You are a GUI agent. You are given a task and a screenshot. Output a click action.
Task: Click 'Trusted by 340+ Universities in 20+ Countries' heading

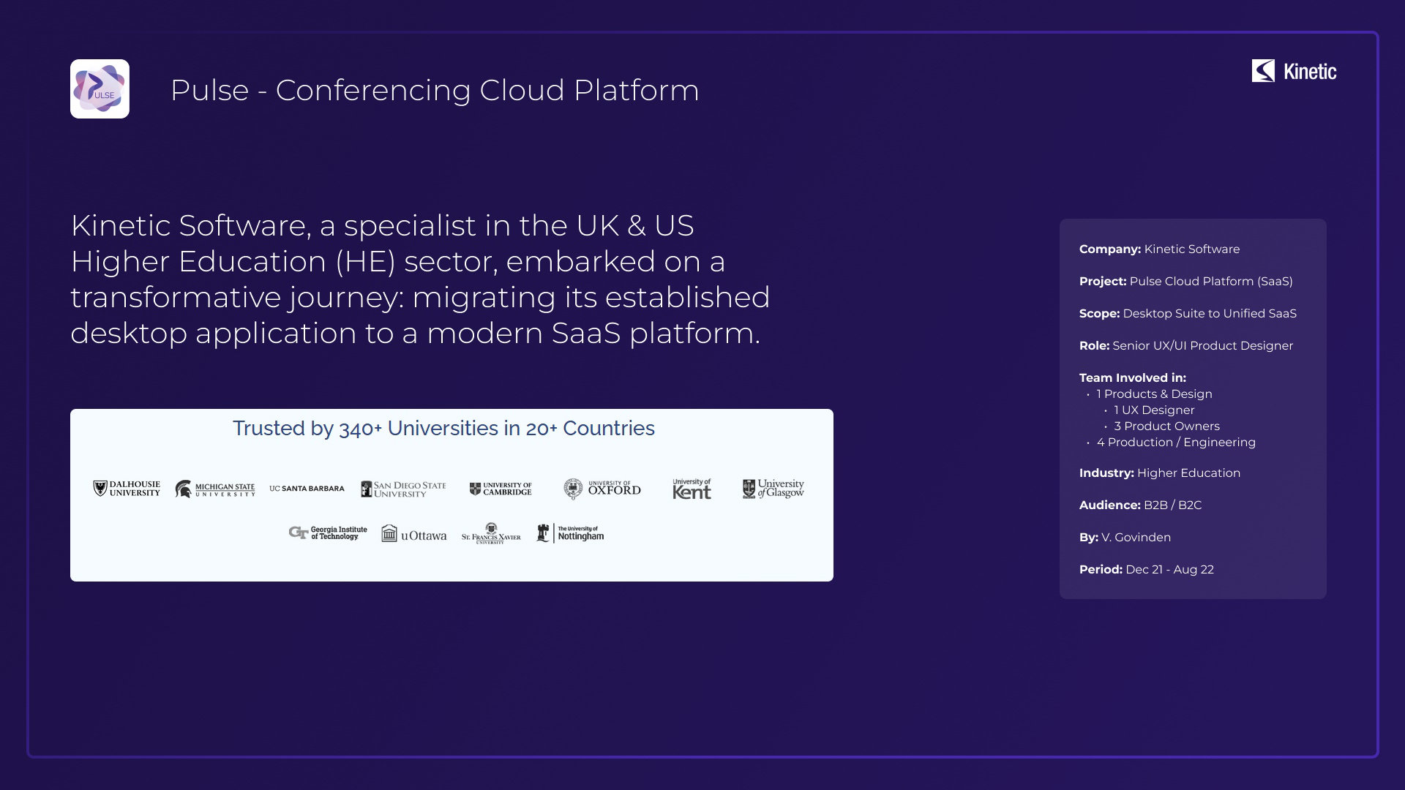point(443,429)
